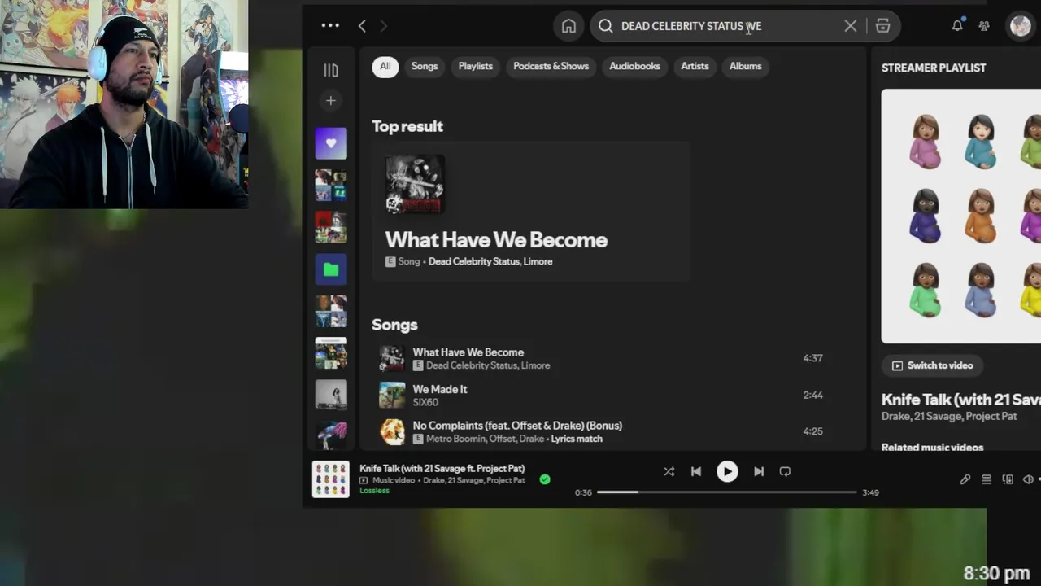Image resolution: width=1041 pixels, height=586 pixels.
Task: Click the now playing album art
Action: pos(331,479)
